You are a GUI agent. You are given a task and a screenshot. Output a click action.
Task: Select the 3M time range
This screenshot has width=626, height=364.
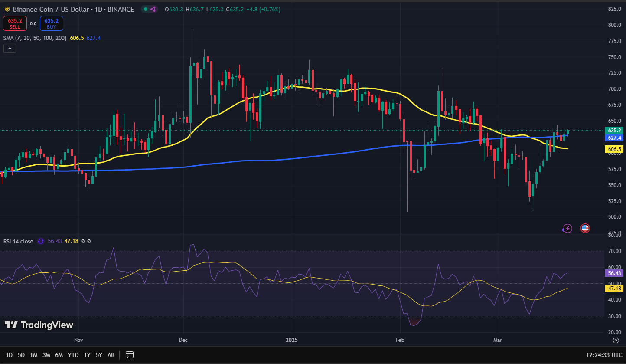point(46,355)
